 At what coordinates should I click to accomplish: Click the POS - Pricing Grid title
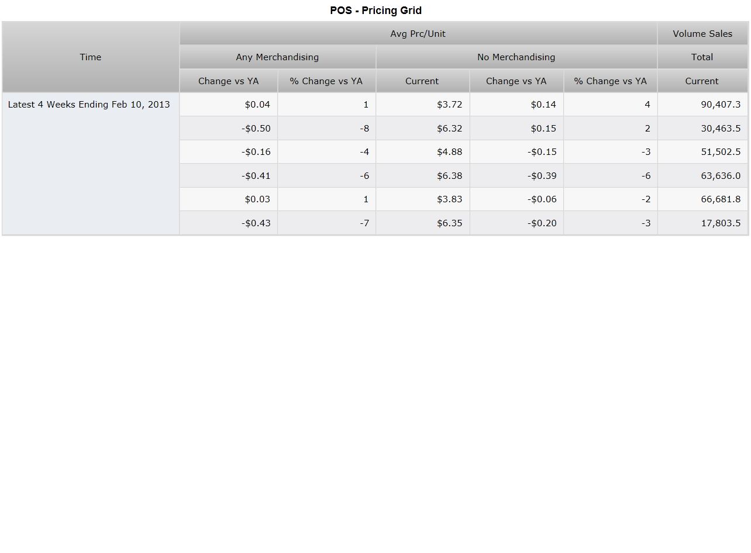(375, 11)
